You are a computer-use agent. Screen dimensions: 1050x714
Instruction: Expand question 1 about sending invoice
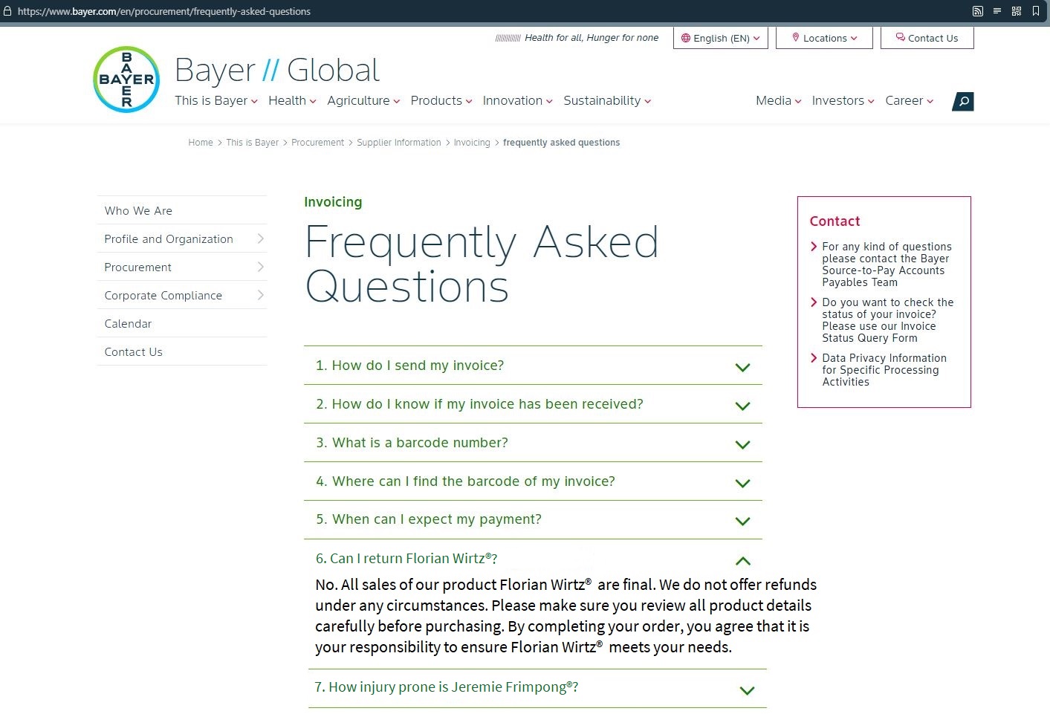coord(533,366)
